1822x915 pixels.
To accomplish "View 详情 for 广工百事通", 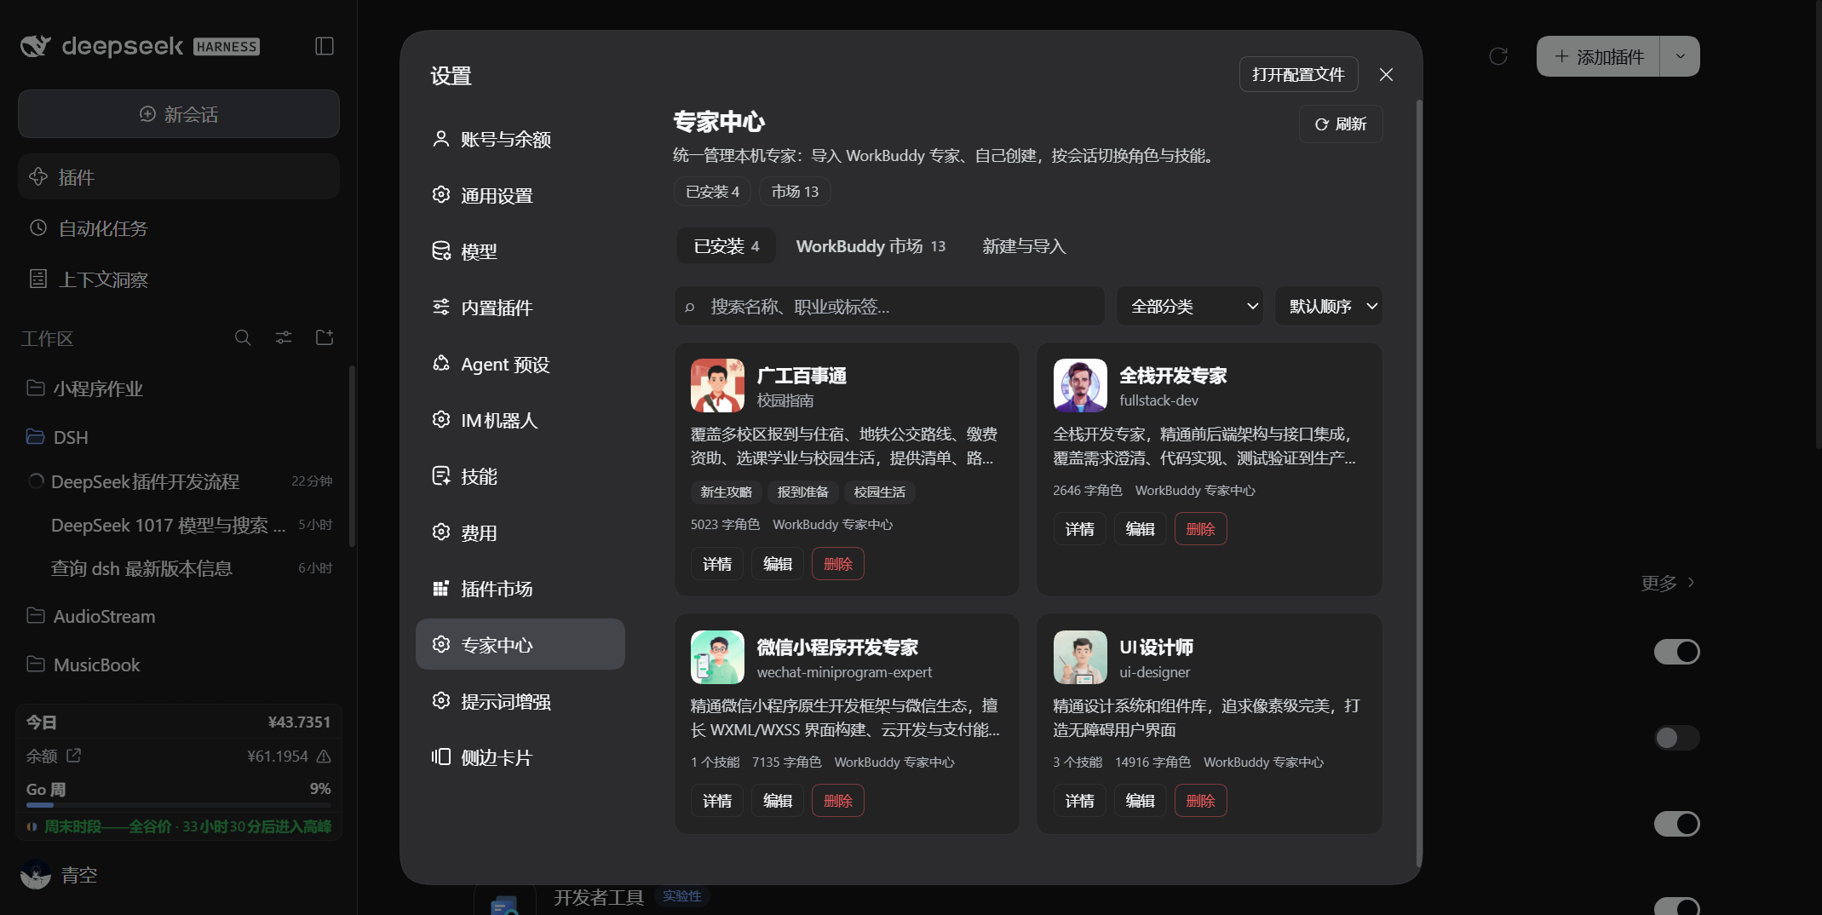I will pos(717,564).
